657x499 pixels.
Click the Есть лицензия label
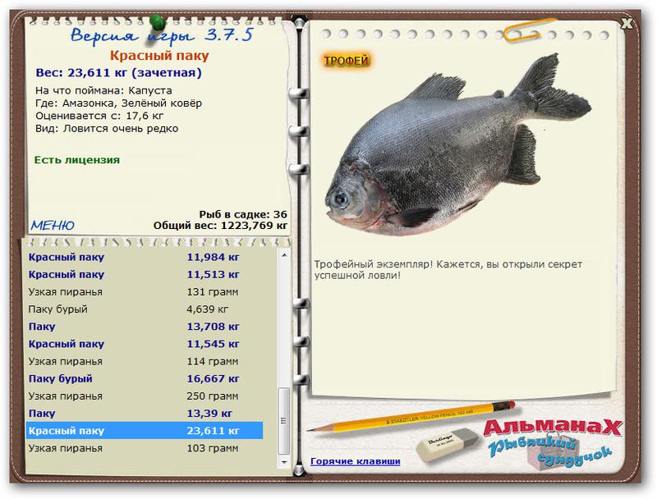coord(77,160)
